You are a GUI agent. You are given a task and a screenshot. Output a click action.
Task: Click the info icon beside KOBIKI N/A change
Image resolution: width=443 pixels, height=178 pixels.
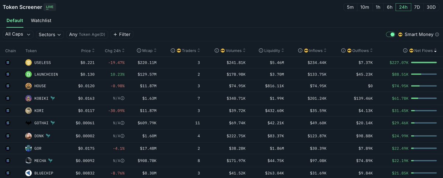tap(122, 98)
